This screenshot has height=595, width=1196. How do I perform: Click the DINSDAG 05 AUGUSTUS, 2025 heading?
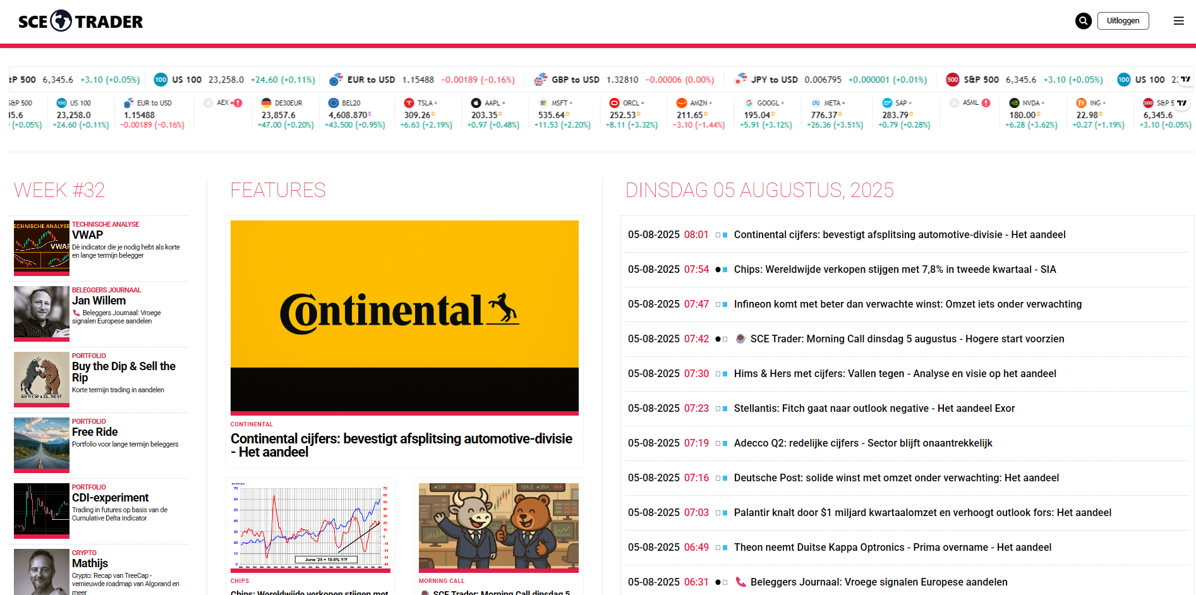click(x=759, y=190)
